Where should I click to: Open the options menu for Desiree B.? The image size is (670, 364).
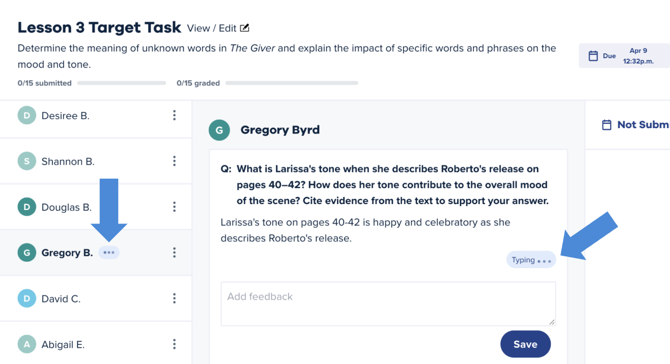174,116
